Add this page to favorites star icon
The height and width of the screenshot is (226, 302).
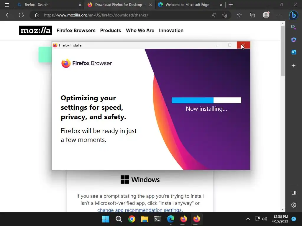(x=224, y=15)
